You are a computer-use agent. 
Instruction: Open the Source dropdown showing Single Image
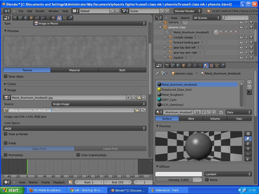coord(99,104)
